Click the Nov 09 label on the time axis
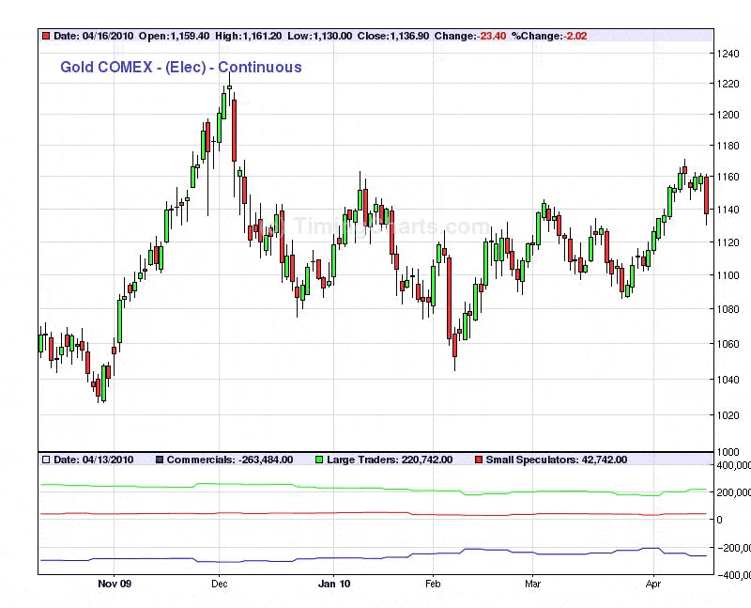Viewport: 751px width, 608px height. (113, 584)
